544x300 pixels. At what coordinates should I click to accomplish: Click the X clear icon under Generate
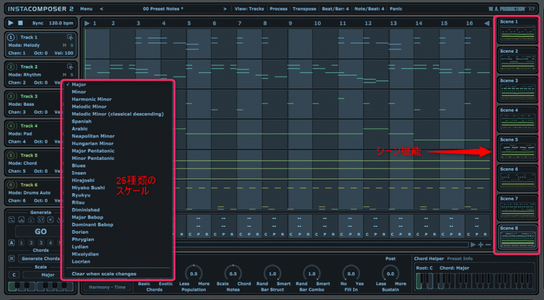(x=50, y=220)
